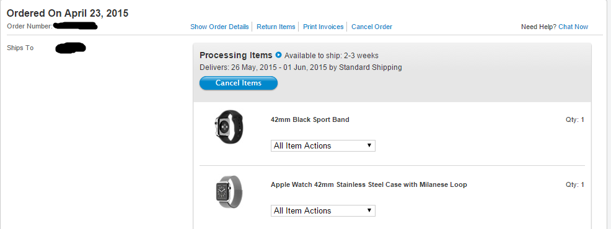Select the Apple Watch 42mm Stainless Steel title
611x229 pixels.
coord(369,184)
